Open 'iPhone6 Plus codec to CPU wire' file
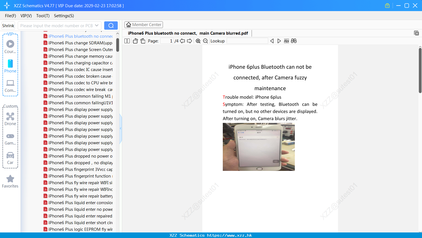422x238 pixels. pos(78,83)
